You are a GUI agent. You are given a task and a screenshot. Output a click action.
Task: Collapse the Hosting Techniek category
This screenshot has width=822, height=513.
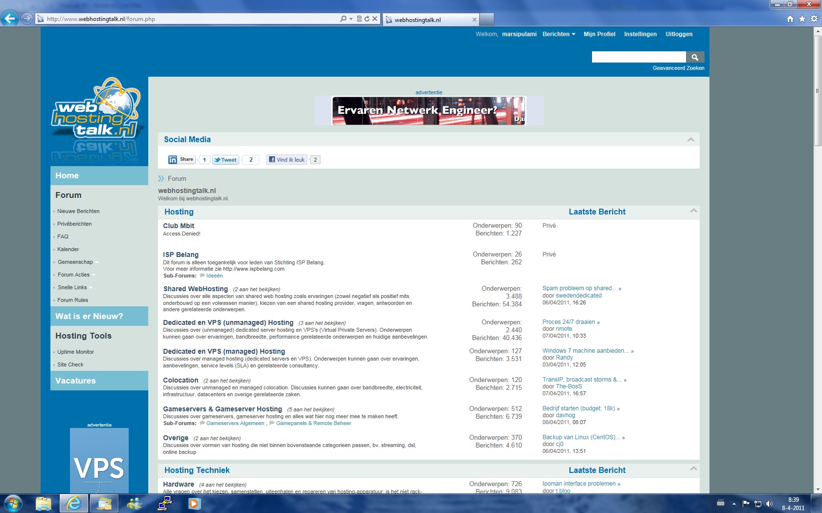[x=693, y=469]
